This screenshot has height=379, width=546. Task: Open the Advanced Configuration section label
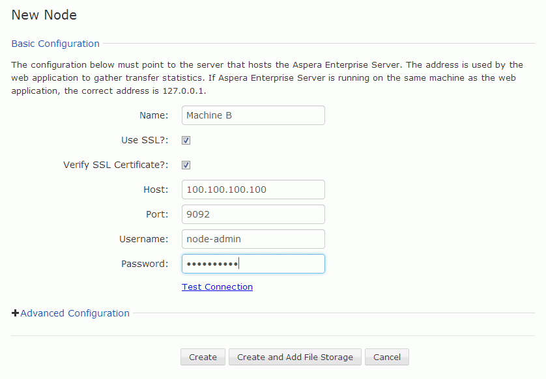tap(75, 313)
